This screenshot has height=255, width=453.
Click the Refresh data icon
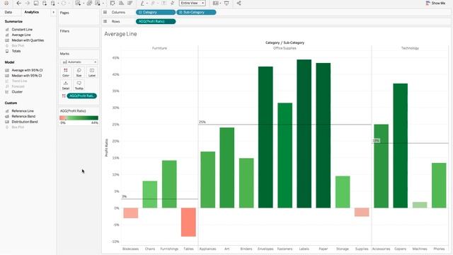[x=64, y=3]
